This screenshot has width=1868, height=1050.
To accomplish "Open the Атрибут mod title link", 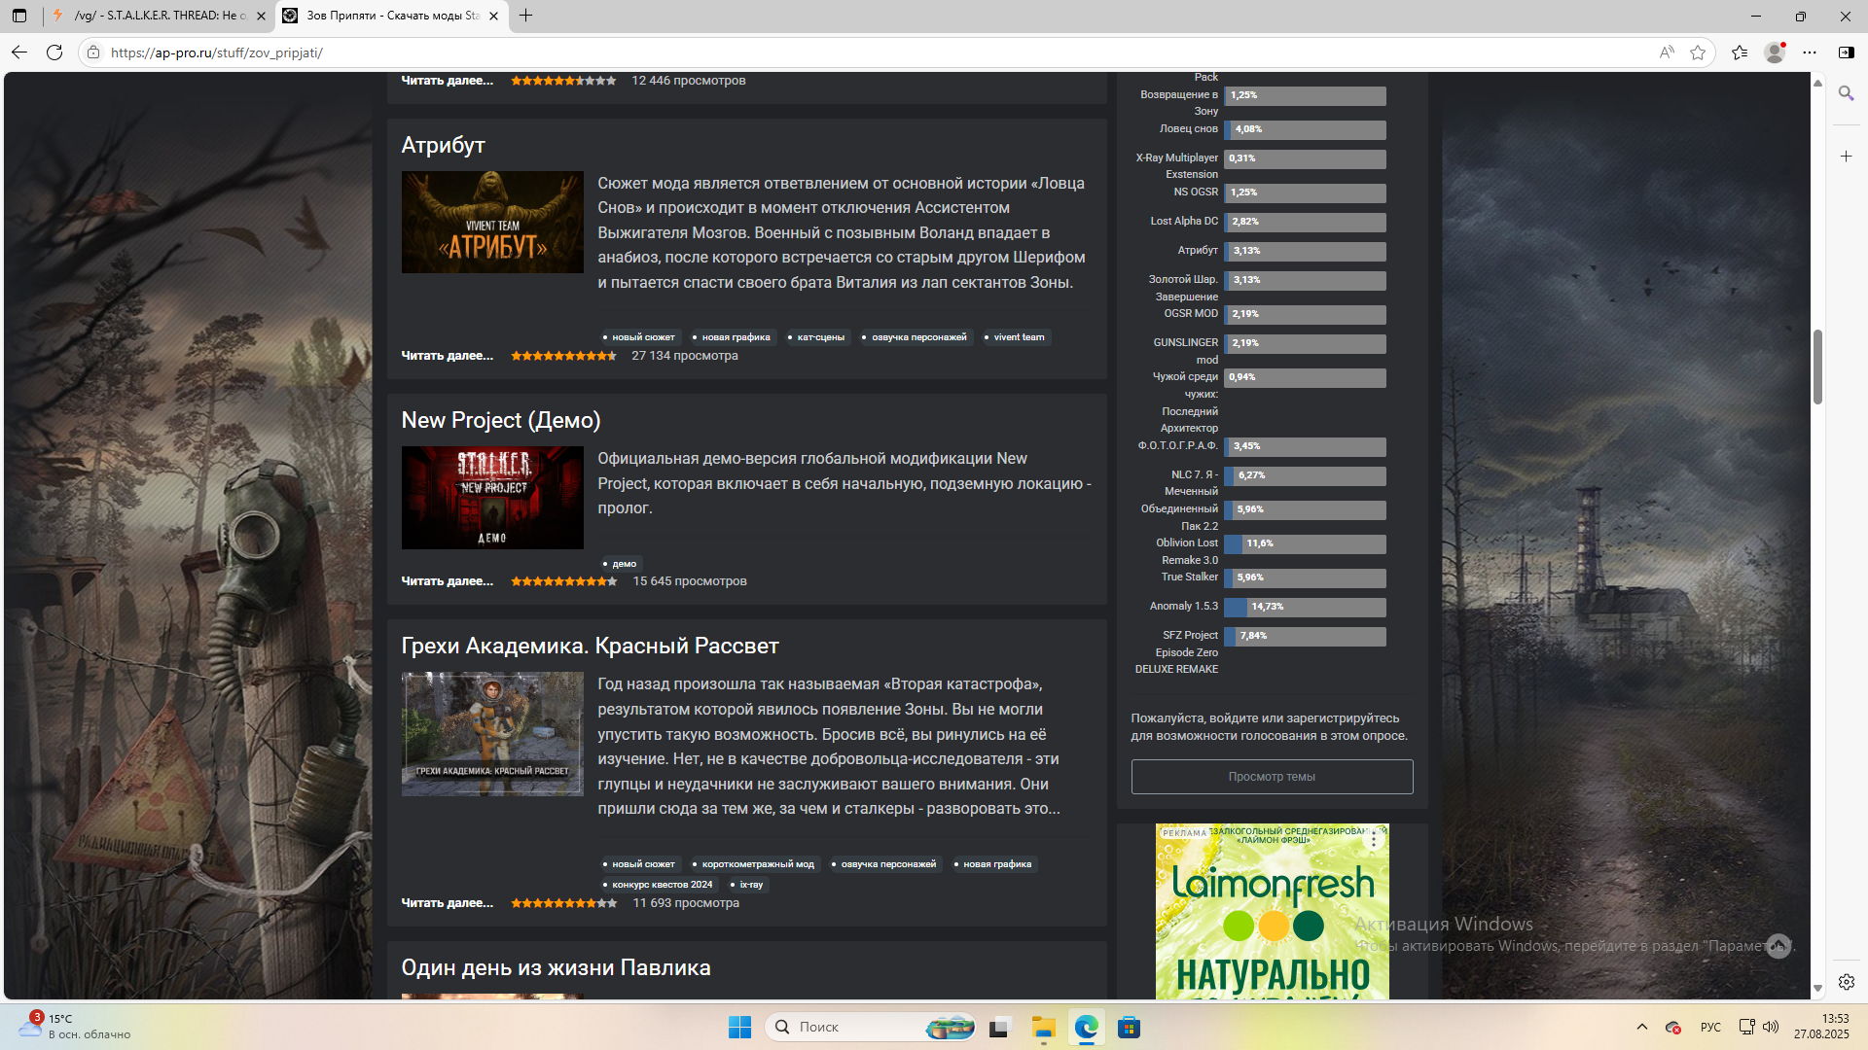I will click(443, 145).
